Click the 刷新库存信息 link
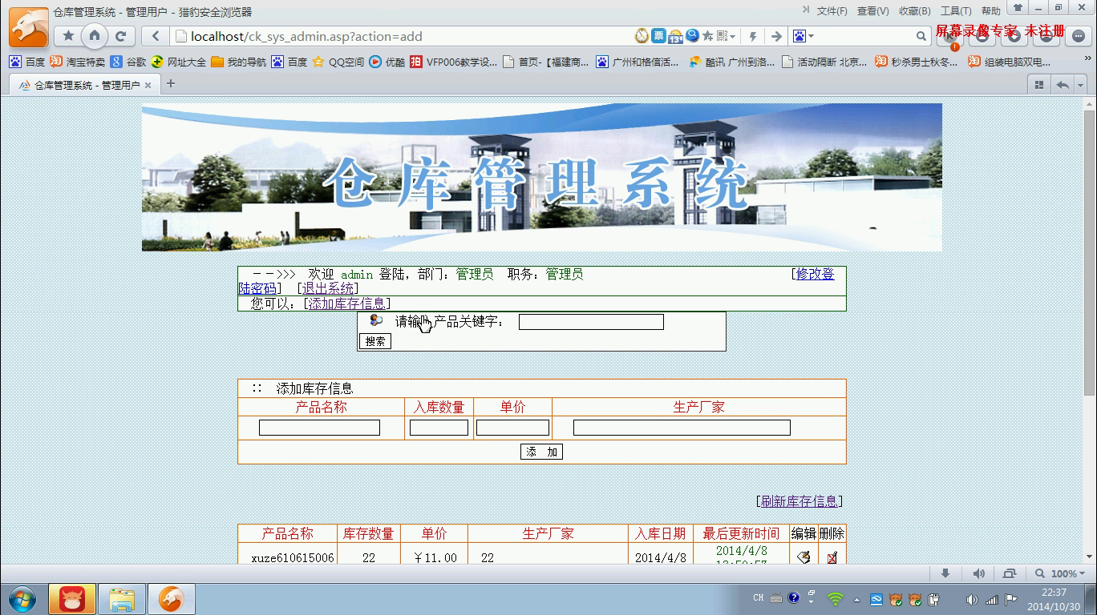This screenshot has width=1097, height=615. coord(799,501)
